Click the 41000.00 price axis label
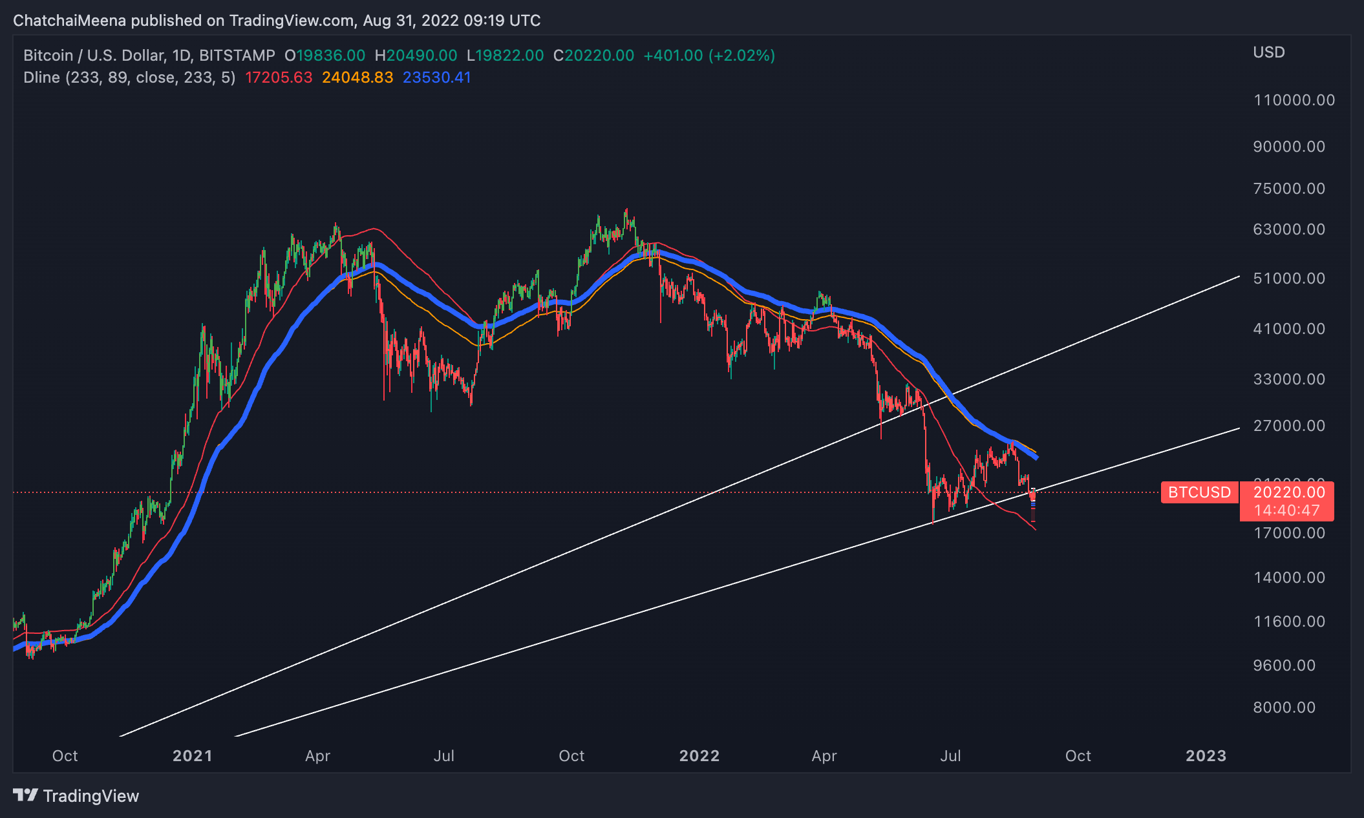 (x=1289, y=329)
